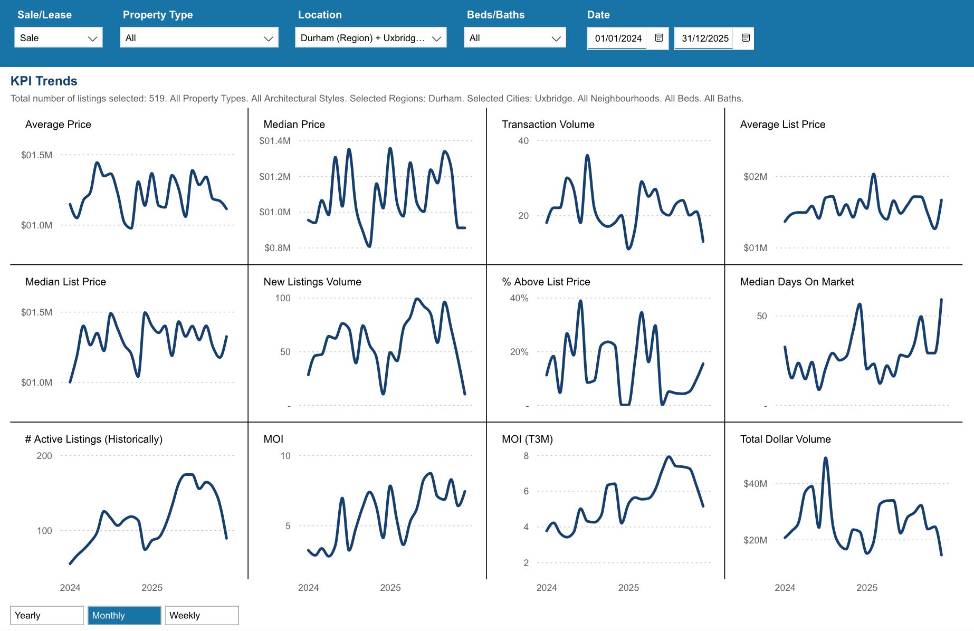The width and height of the screenshot is (974, 631).
Task: Select the New Listings Volume chart
Action: tap(385, 348)
